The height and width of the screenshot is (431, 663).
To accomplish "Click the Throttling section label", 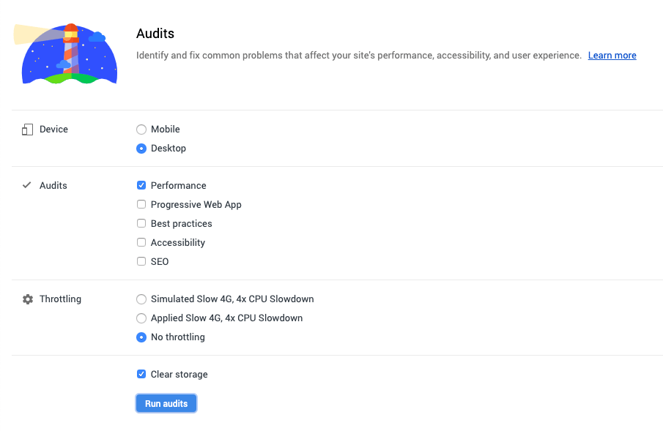I will point(60,299).
